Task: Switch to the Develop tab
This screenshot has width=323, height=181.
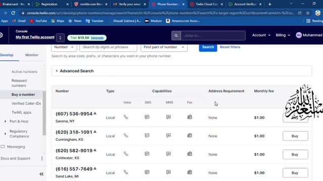Action: 7,55
